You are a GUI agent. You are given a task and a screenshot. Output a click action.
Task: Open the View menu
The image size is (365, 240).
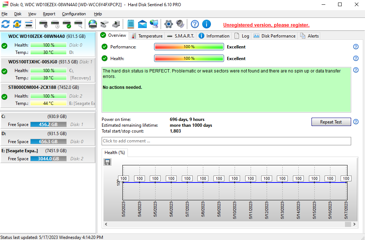32,14
